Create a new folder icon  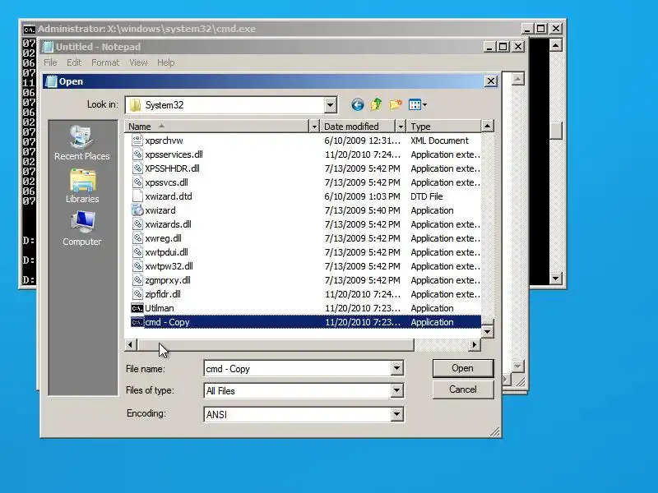[396, 105]
